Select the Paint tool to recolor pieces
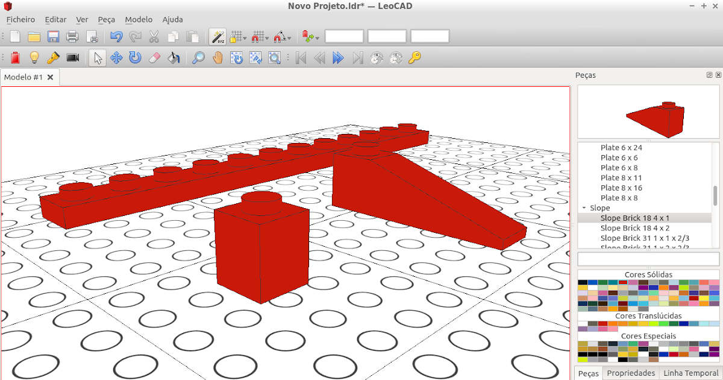Screen dimensions: 723x380 pos(174,58)
